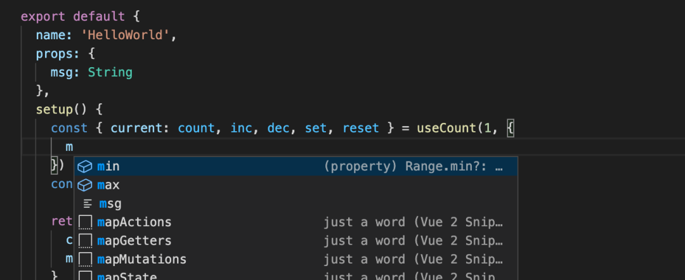Select the min suggestion label
This screenshot has width=685, height=280.
click(x=108, y=167)
